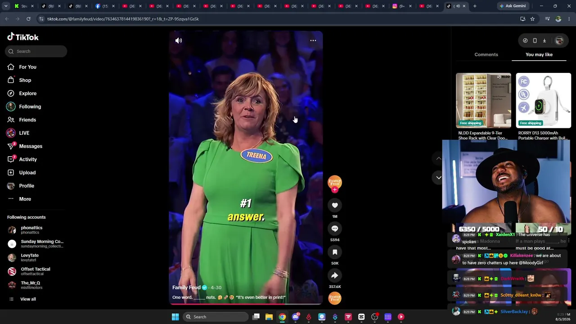Open the Discord app from the taskbar
The width and height of the screenshot is (576, 324).
click(x=295, y=317)
